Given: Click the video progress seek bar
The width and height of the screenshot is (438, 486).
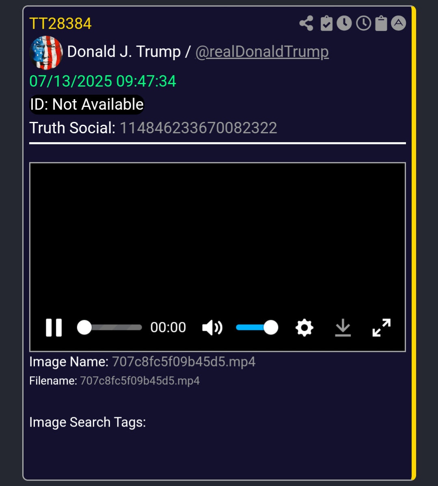Looking at the screenshot, I should click(x=110, y=328).
